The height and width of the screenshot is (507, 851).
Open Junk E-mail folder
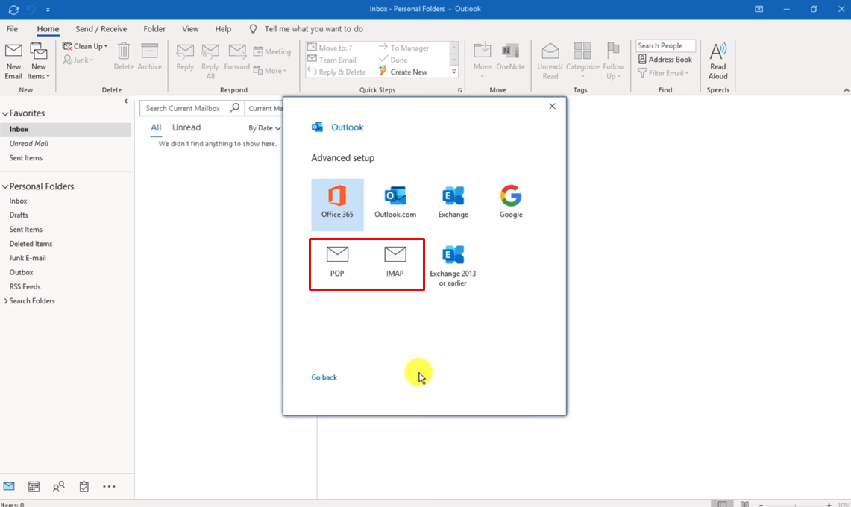coord(28,258)
